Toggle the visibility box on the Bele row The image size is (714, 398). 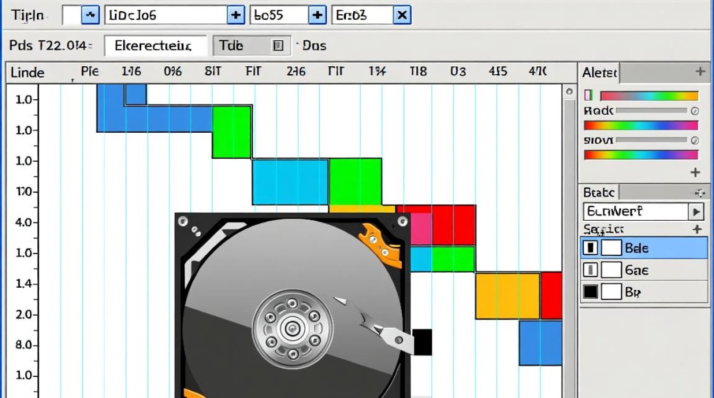click(x=590, y=248)
